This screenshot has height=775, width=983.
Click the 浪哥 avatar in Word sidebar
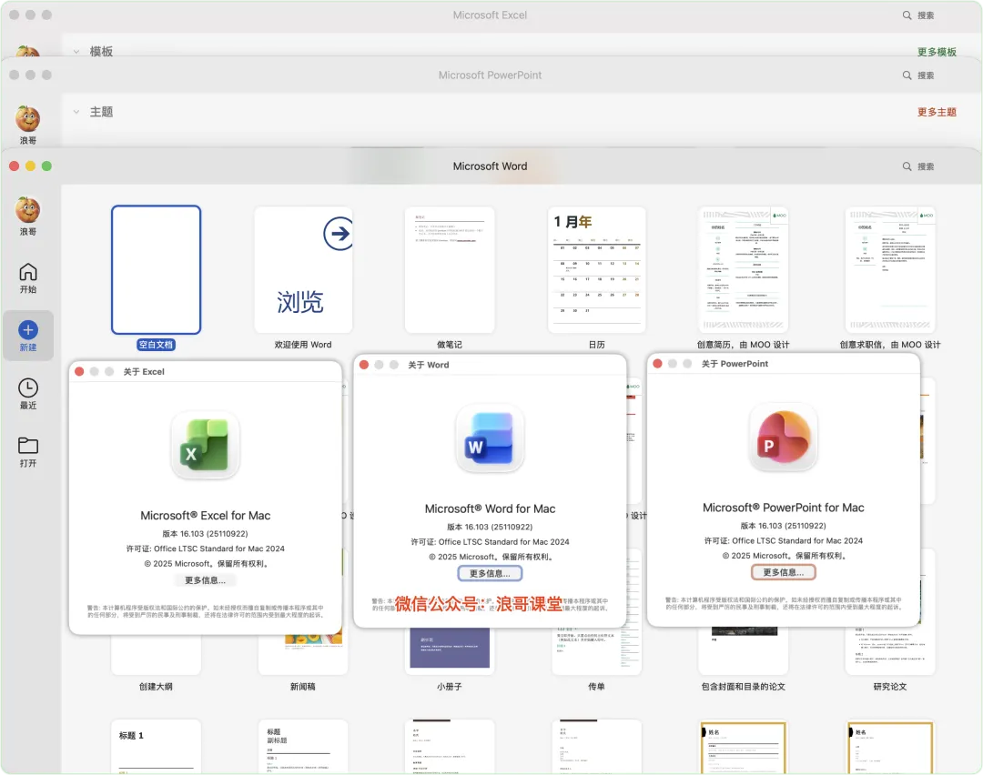point(27,209)
